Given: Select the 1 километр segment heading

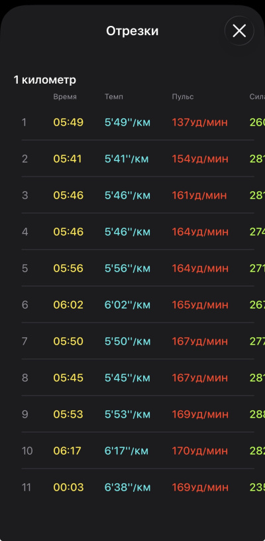Looking at the screenshot, I should click(x=45, y=80).
